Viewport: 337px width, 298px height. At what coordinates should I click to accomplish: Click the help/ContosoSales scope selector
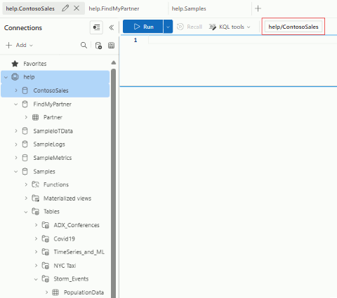click(x=293, y=27)
